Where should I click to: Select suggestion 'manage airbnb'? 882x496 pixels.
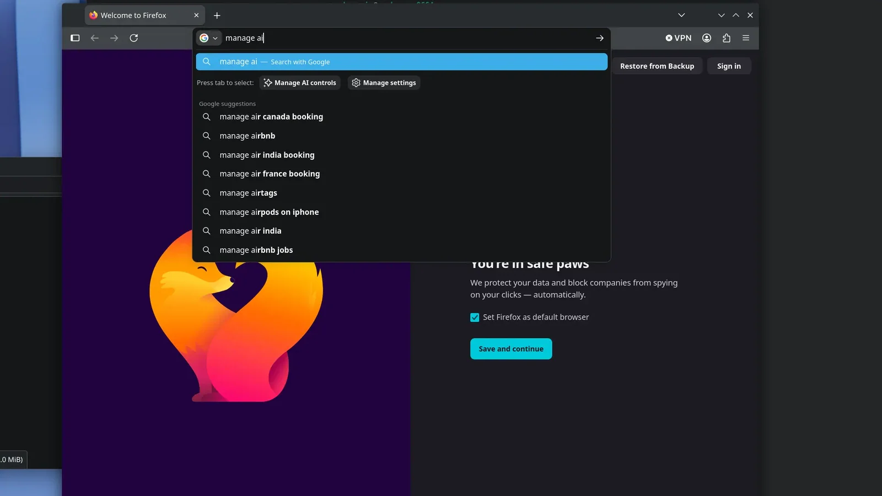pos(402,136)
